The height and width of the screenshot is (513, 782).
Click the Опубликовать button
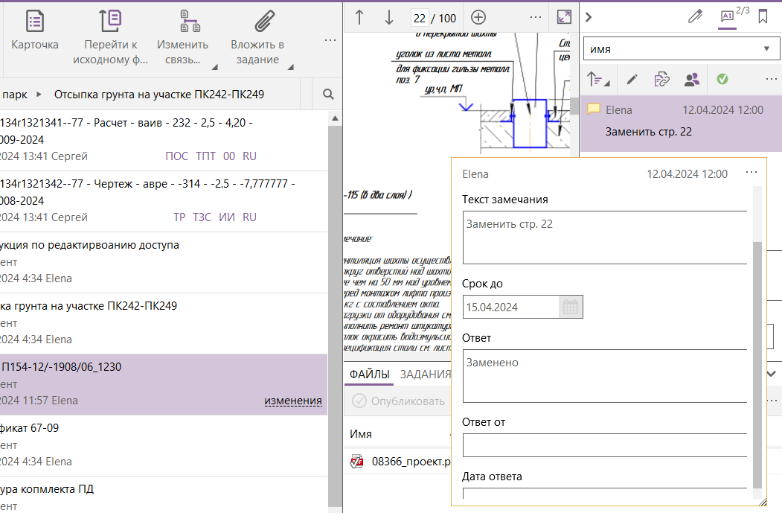click(399, 401)
